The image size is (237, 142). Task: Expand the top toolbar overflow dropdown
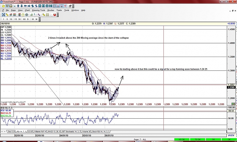pos(73,6)
